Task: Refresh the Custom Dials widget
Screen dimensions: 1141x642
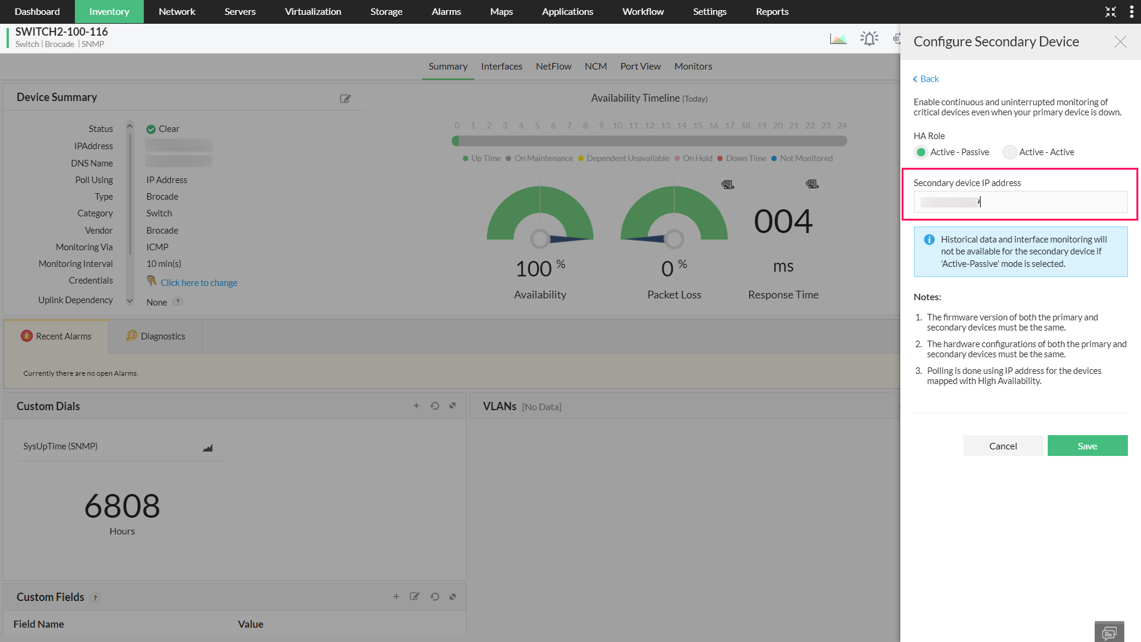Action: [434, 406]
